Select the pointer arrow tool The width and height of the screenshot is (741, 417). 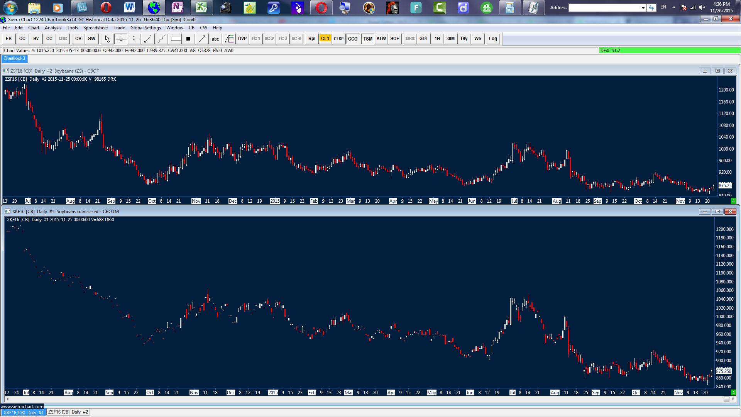tap(107, 39)
